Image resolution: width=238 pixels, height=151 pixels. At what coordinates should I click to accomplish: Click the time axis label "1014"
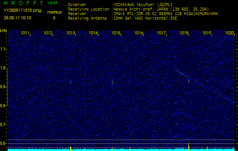93,33
